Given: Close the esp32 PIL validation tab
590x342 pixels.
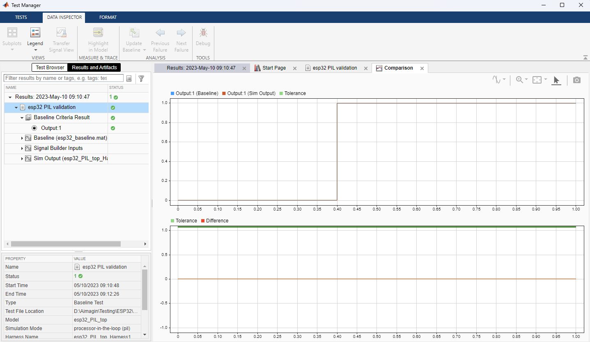Looking at the screenshot, I should click(365, 68).
